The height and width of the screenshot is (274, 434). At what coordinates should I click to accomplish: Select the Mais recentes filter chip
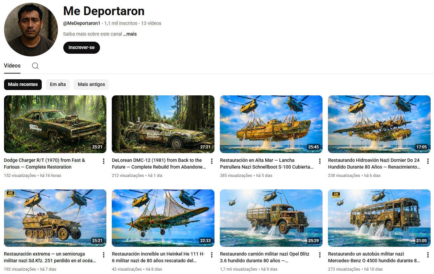click(23, 84)
